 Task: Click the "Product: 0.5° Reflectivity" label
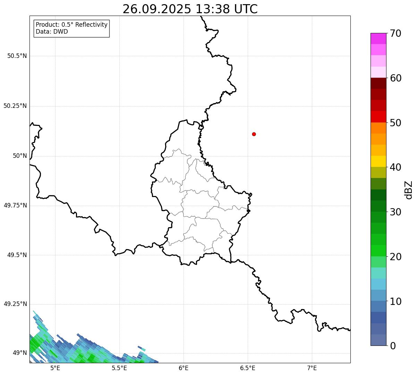[x=72, y=25]
